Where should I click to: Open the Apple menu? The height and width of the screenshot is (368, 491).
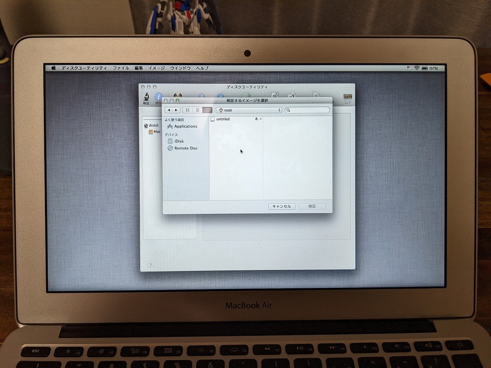click(x=54, y=68)
